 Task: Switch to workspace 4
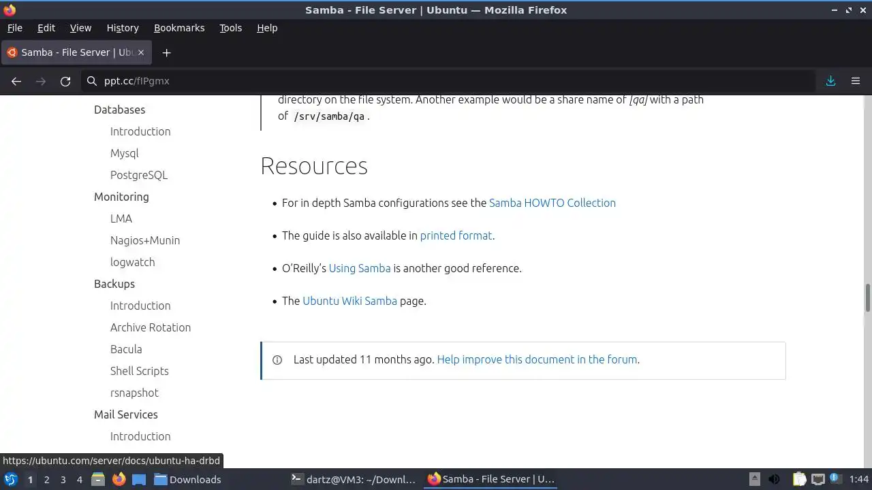(79, 479)
